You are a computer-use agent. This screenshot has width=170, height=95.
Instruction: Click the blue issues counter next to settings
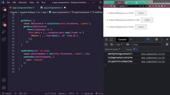(x=148, y=39)
